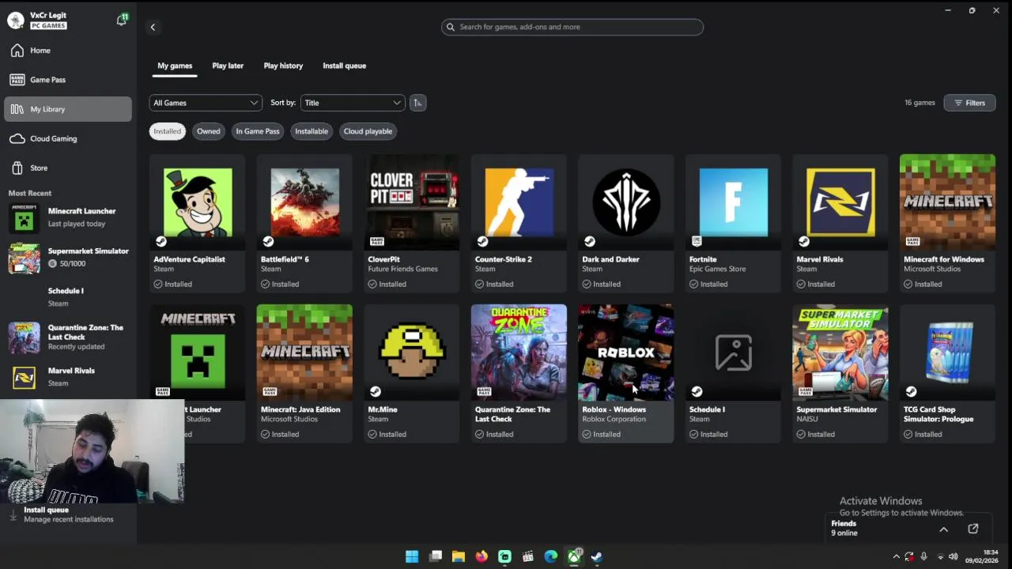This screenshot has width=1012, height=569.
Task: Open Schedule I tile in grid
Action: click(733, 373)
